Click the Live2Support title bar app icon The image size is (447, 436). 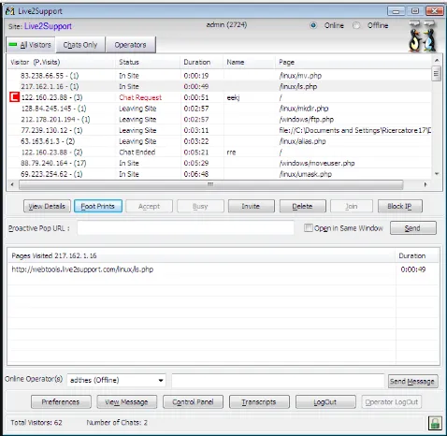pos(10,11)
